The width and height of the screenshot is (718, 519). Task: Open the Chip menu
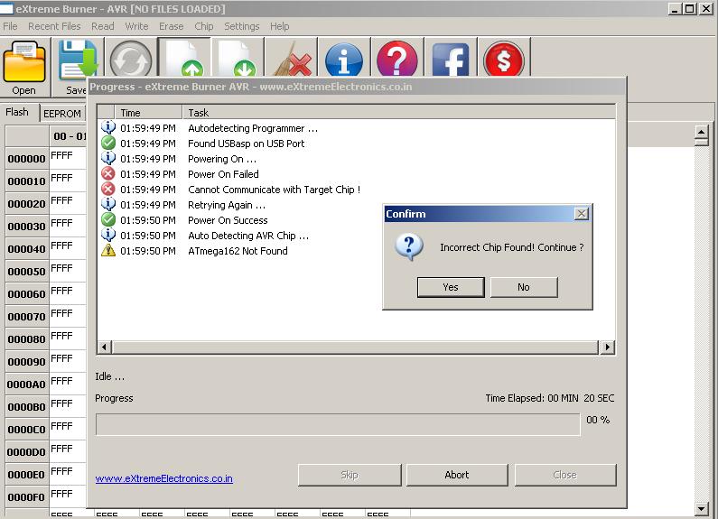tap(204, 26)
